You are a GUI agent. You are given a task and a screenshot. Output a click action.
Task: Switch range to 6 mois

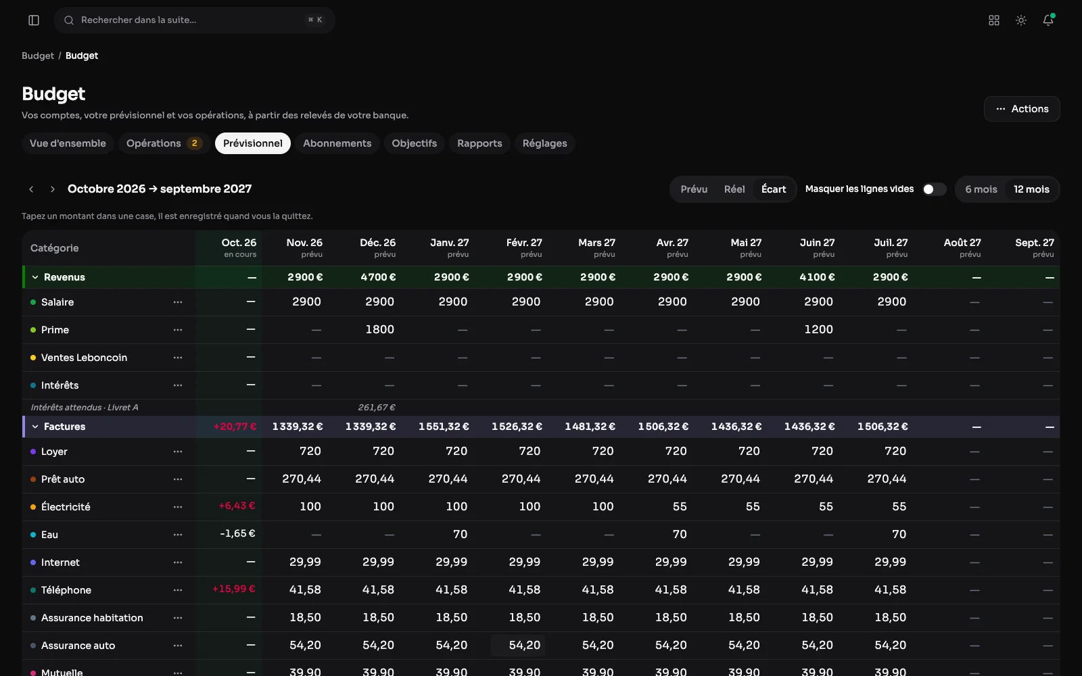pos(981,189)
